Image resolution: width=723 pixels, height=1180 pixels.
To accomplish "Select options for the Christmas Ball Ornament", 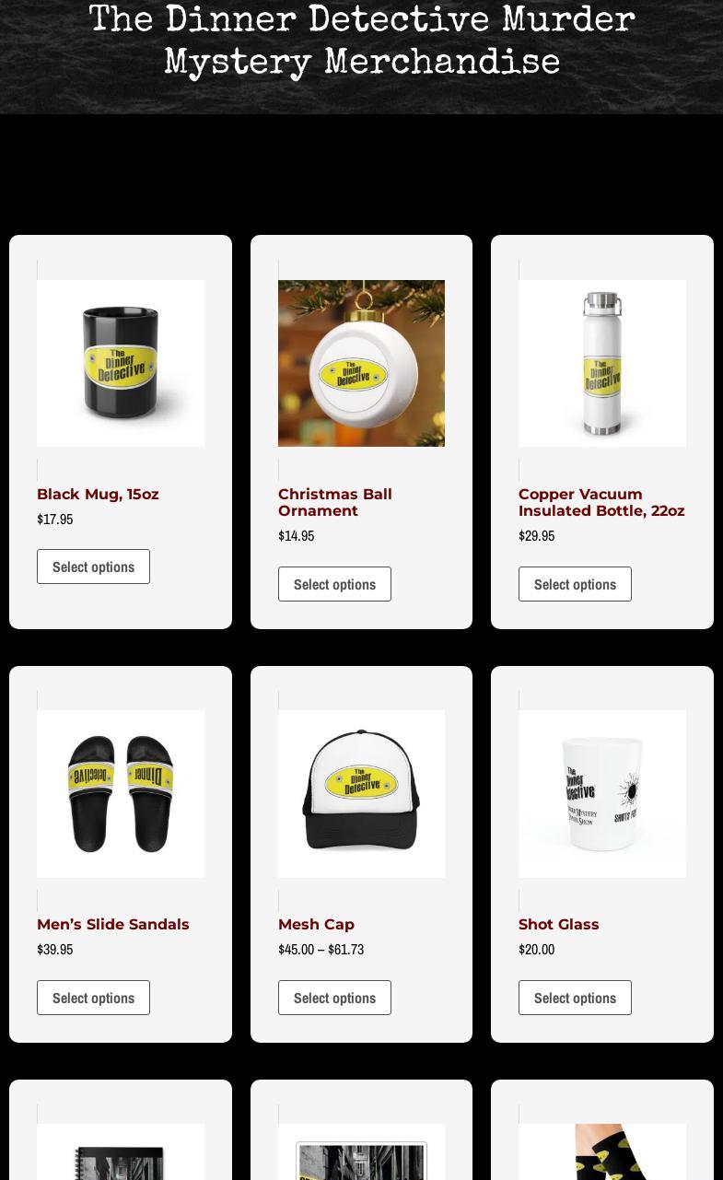I will [334, 584].
